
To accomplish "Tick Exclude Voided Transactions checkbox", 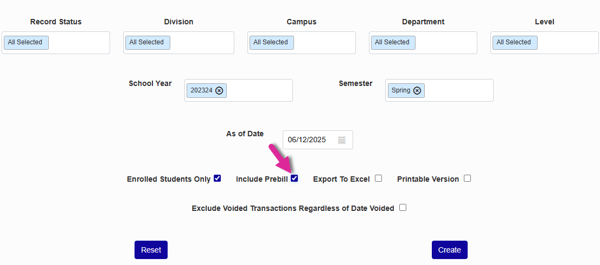I will click(403, 208).
